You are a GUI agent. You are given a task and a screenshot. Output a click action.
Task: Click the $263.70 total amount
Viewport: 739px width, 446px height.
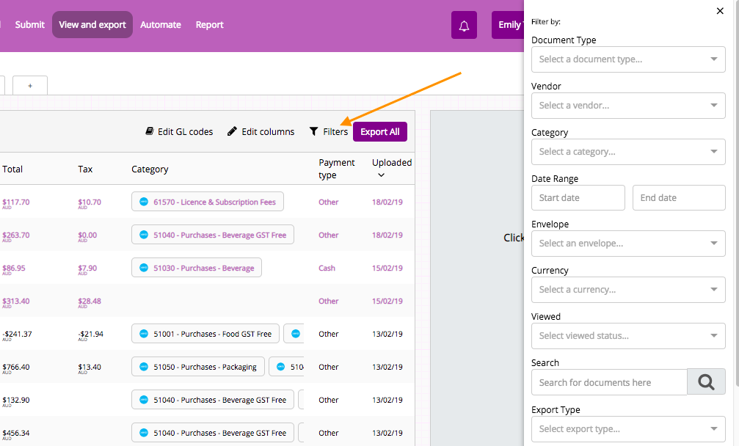(x=16, y=235)
